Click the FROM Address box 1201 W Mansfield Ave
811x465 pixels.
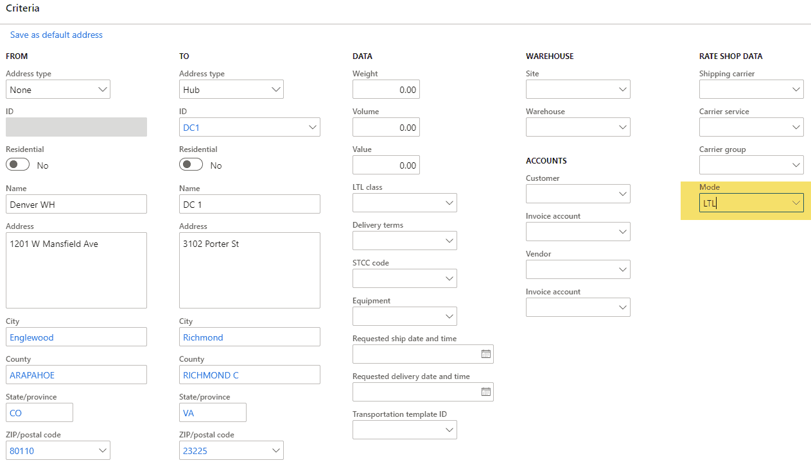[76, 270]
